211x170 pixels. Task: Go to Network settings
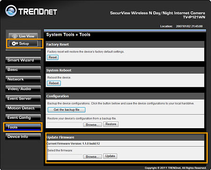(x=23, y=79)
